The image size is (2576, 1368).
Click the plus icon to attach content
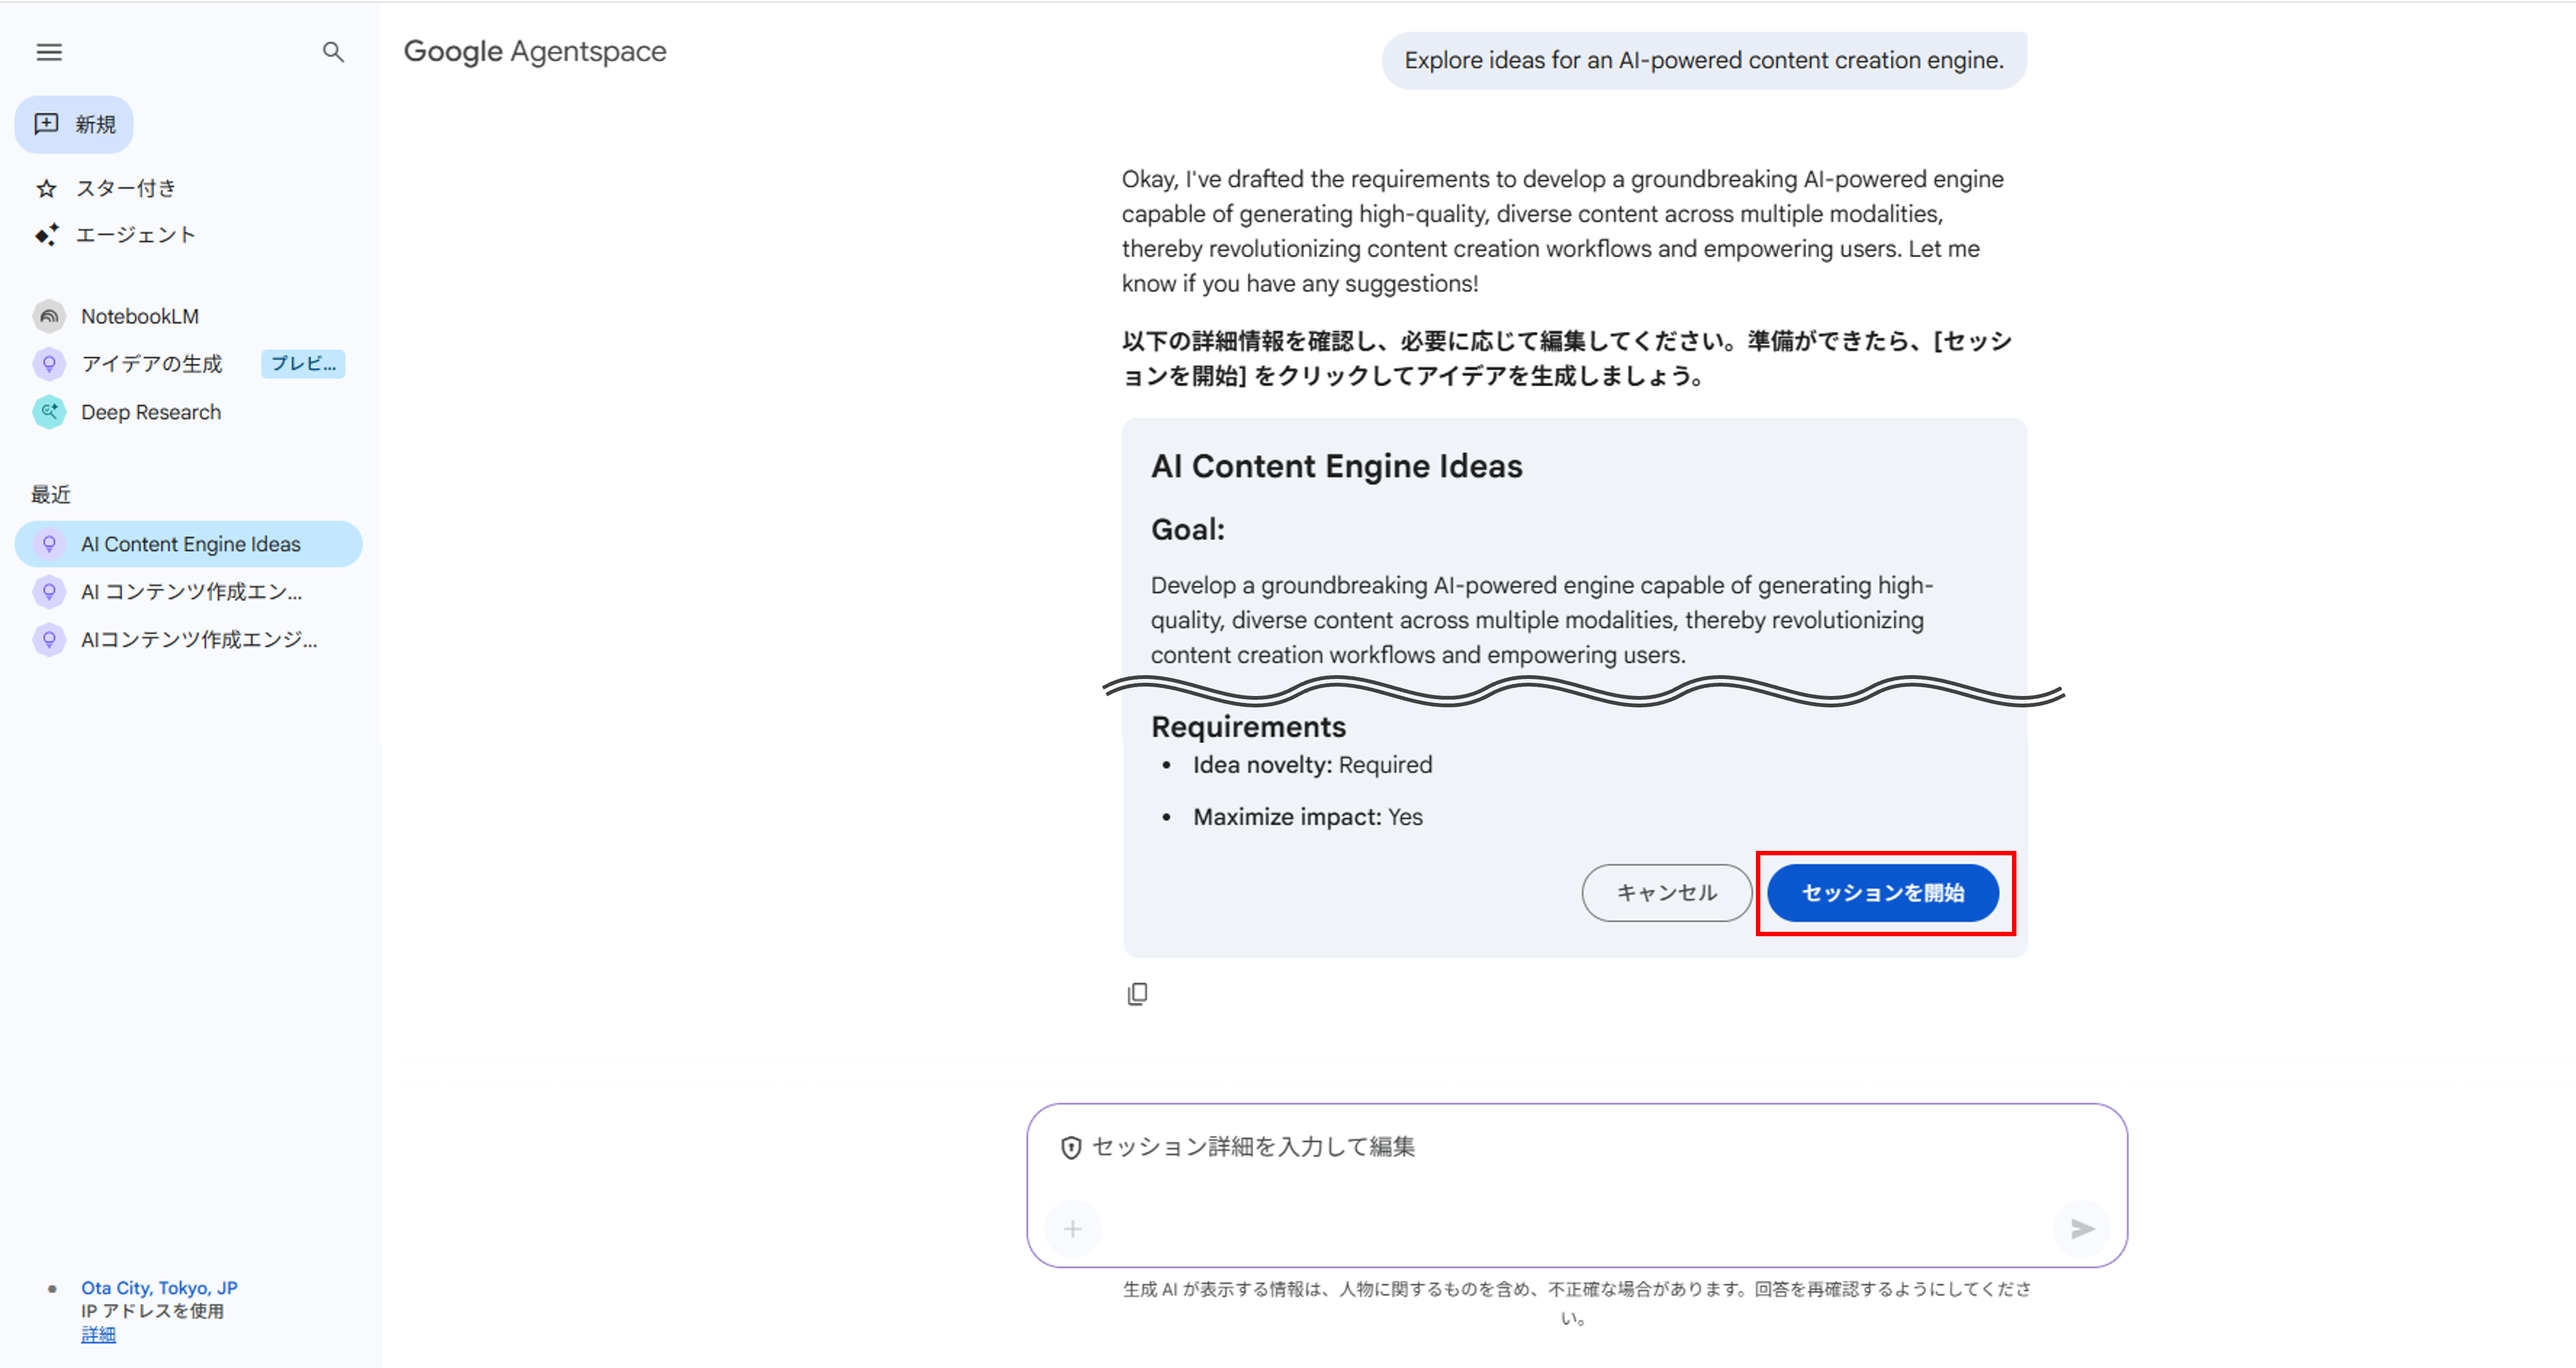coord(1072,1229)
